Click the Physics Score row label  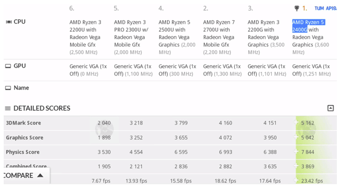(23, 152)
